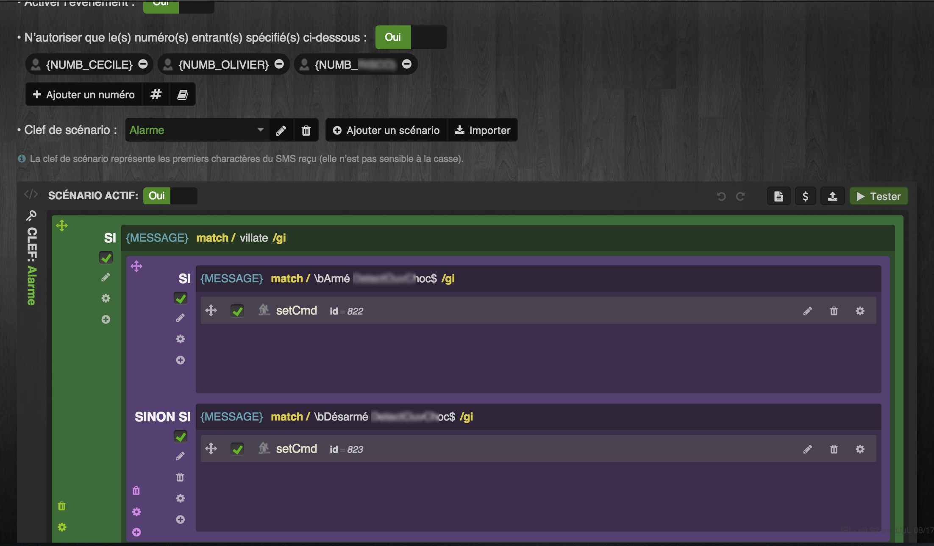Toggle the active checkbox for SI block
Image resolution: width=934 pixels, height=546 pixels.
[106, 257]
